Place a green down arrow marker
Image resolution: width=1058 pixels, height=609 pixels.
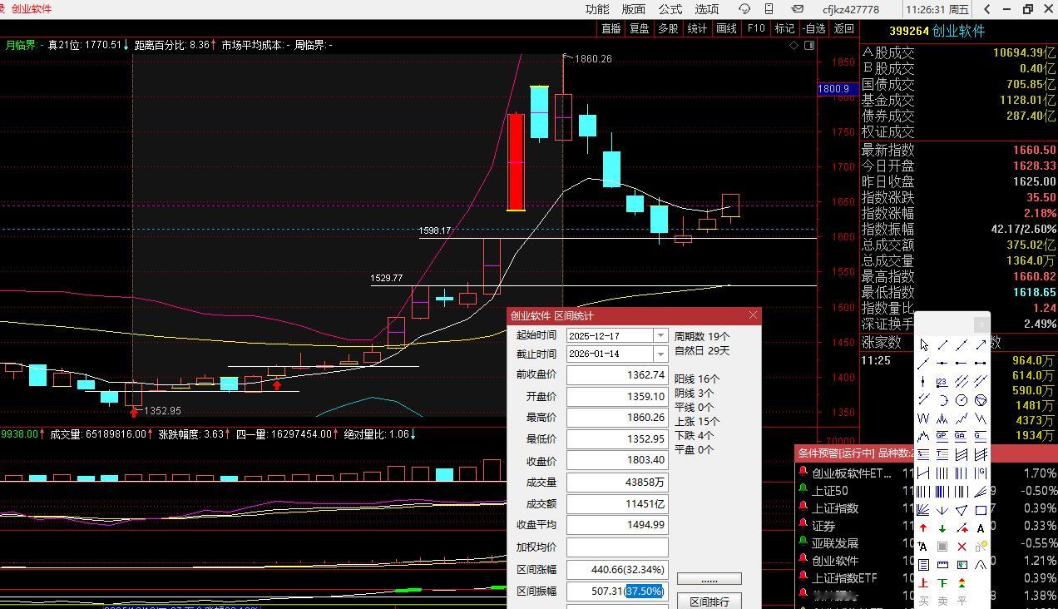942,528
